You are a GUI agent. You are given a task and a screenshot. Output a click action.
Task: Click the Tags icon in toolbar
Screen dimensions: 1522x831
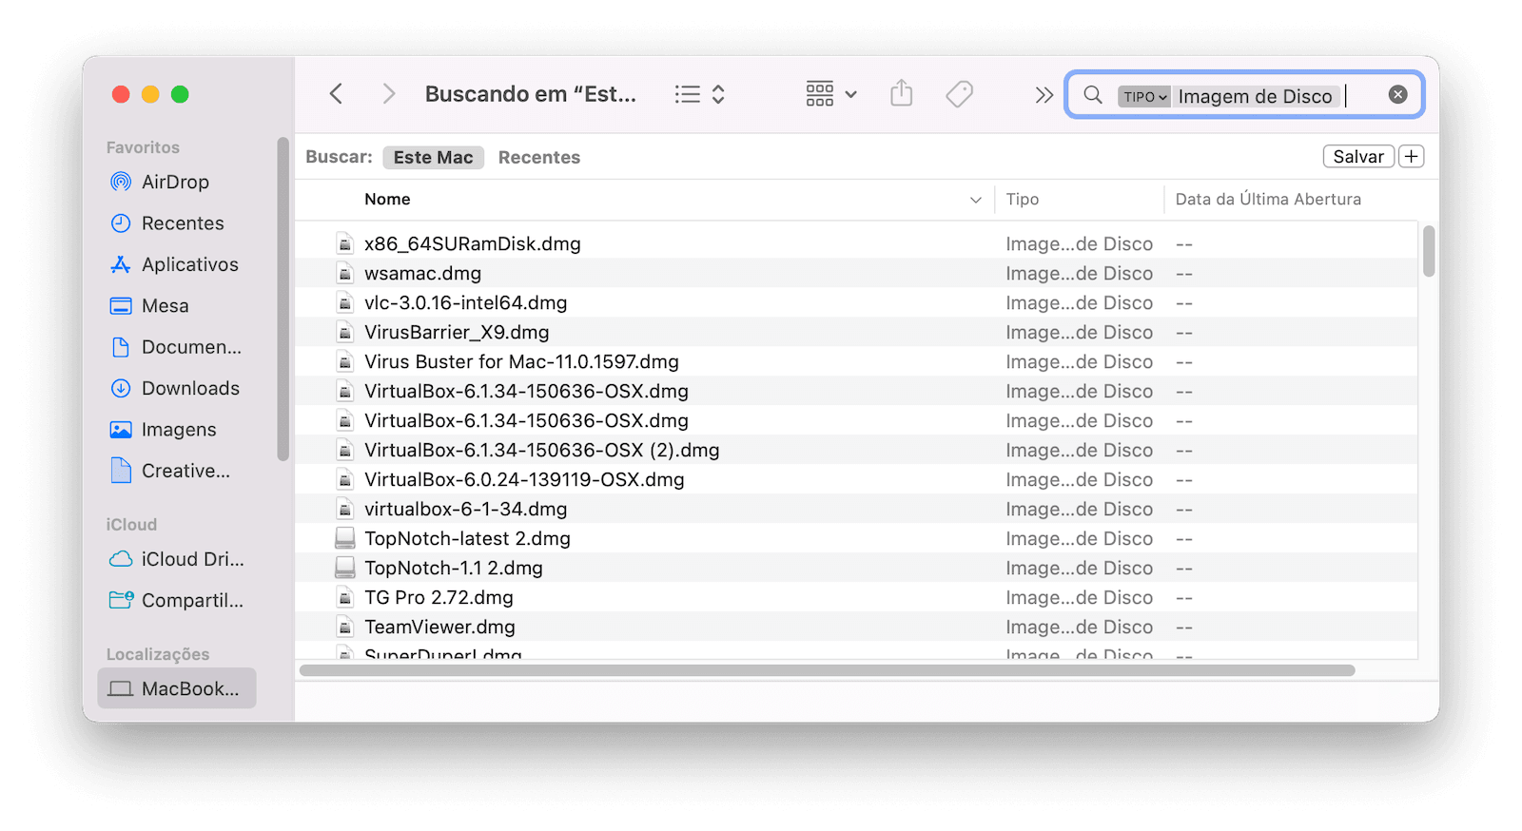click(x=959, y=94)
